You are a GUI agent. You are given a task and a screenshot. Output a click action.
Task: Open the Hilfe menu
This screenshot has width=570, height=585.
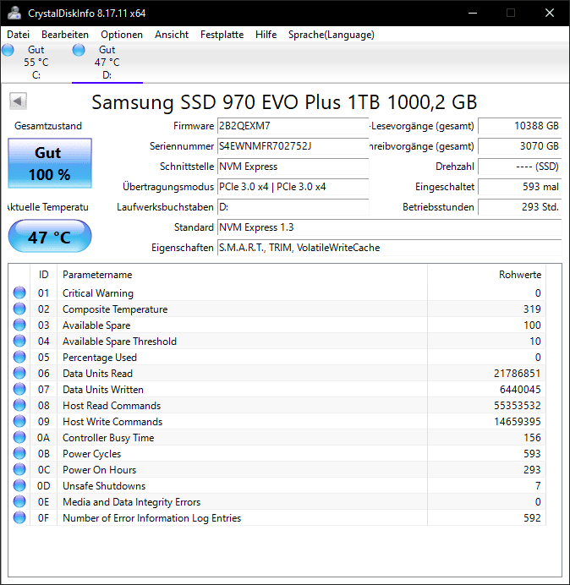click(x=266, y=35)
